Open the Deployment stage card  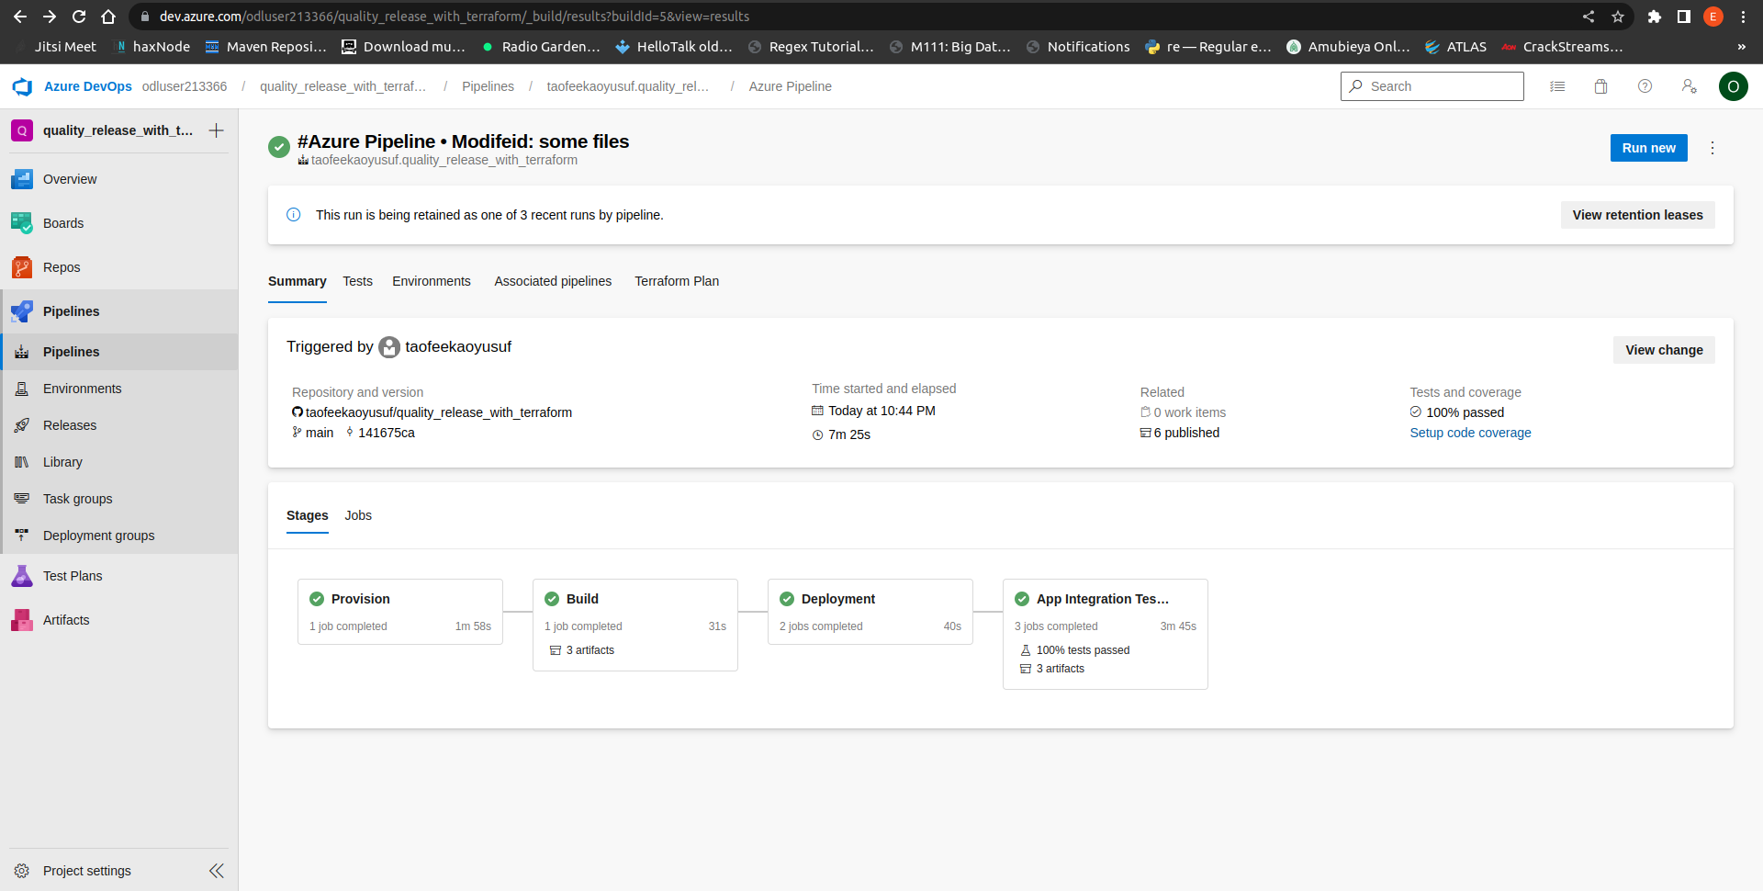click(x=870, y=612)
